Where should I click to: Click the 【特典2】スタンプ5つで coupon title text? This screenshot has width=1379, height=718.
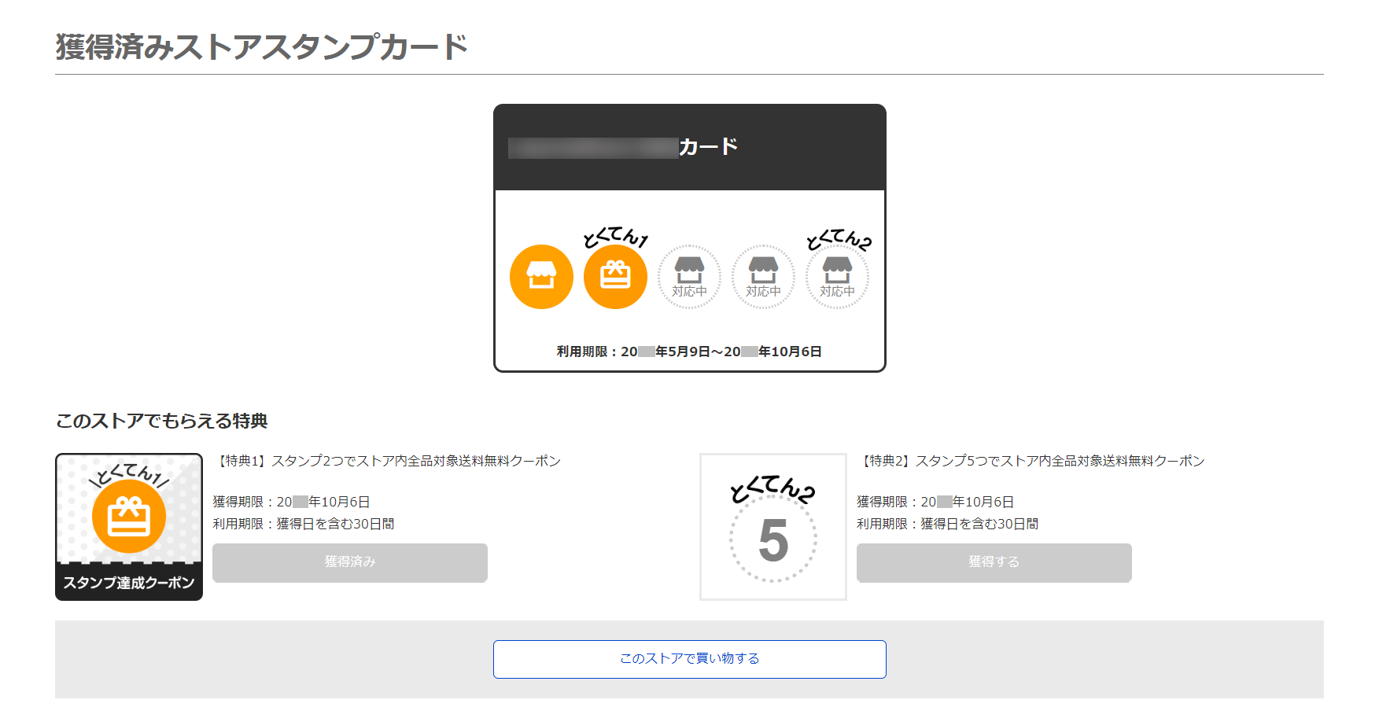pyautogui.click(x=1031, y=461)
